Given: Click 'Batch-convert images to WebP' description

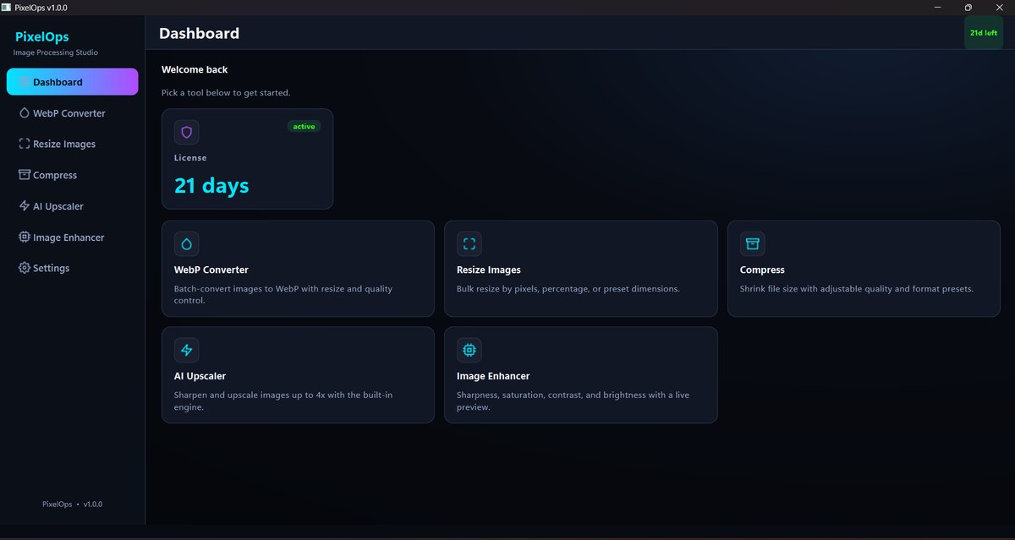Looking at the screenshot, I should point(283,294).
